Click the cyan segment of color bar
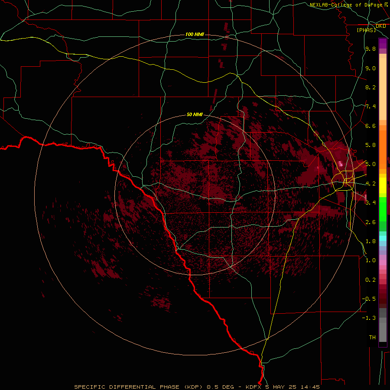 pyautogui.click(x=383, y=238)
